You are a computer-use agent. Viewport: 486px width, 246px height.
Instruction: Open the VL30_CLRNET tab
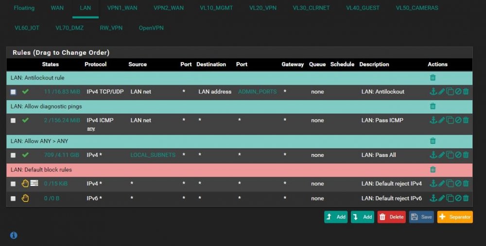[311, 8]
